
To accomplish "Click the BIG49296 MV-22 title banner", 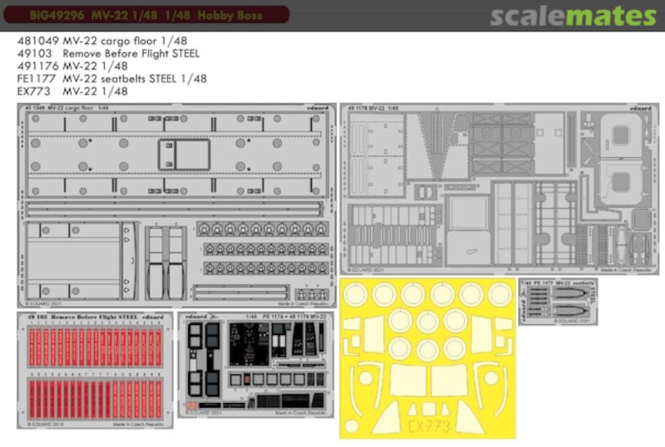I will [146, 15].
